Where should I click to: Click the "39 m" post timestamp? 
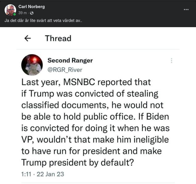click(23, 13)
